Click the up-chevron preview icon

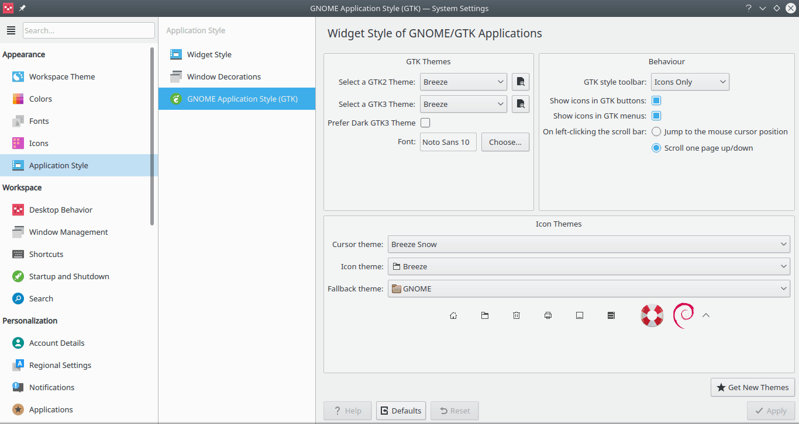(x=706, y=315)
